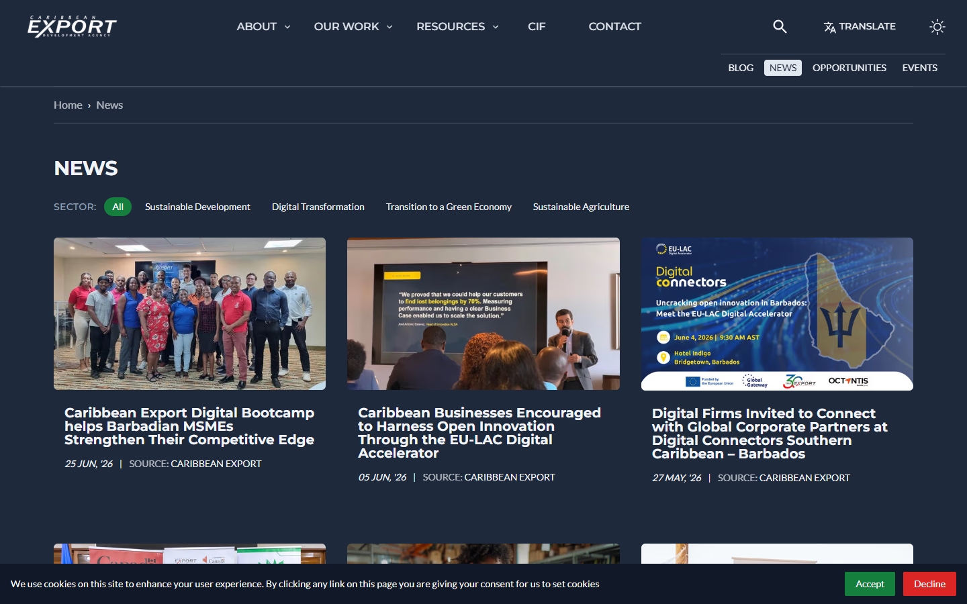Follow the Home breadcrumb link
Image resolution: width=967 pixels, height=604 pixels.
68,105
